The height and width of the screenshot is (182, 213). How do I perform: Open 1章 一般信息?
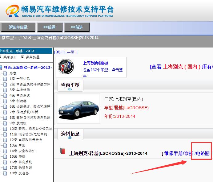20,79
